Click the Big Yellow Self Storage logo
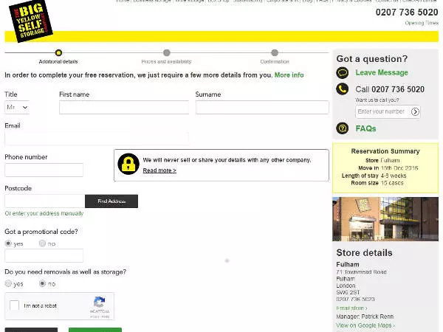 pyautogui.click(x=32, y=22)
